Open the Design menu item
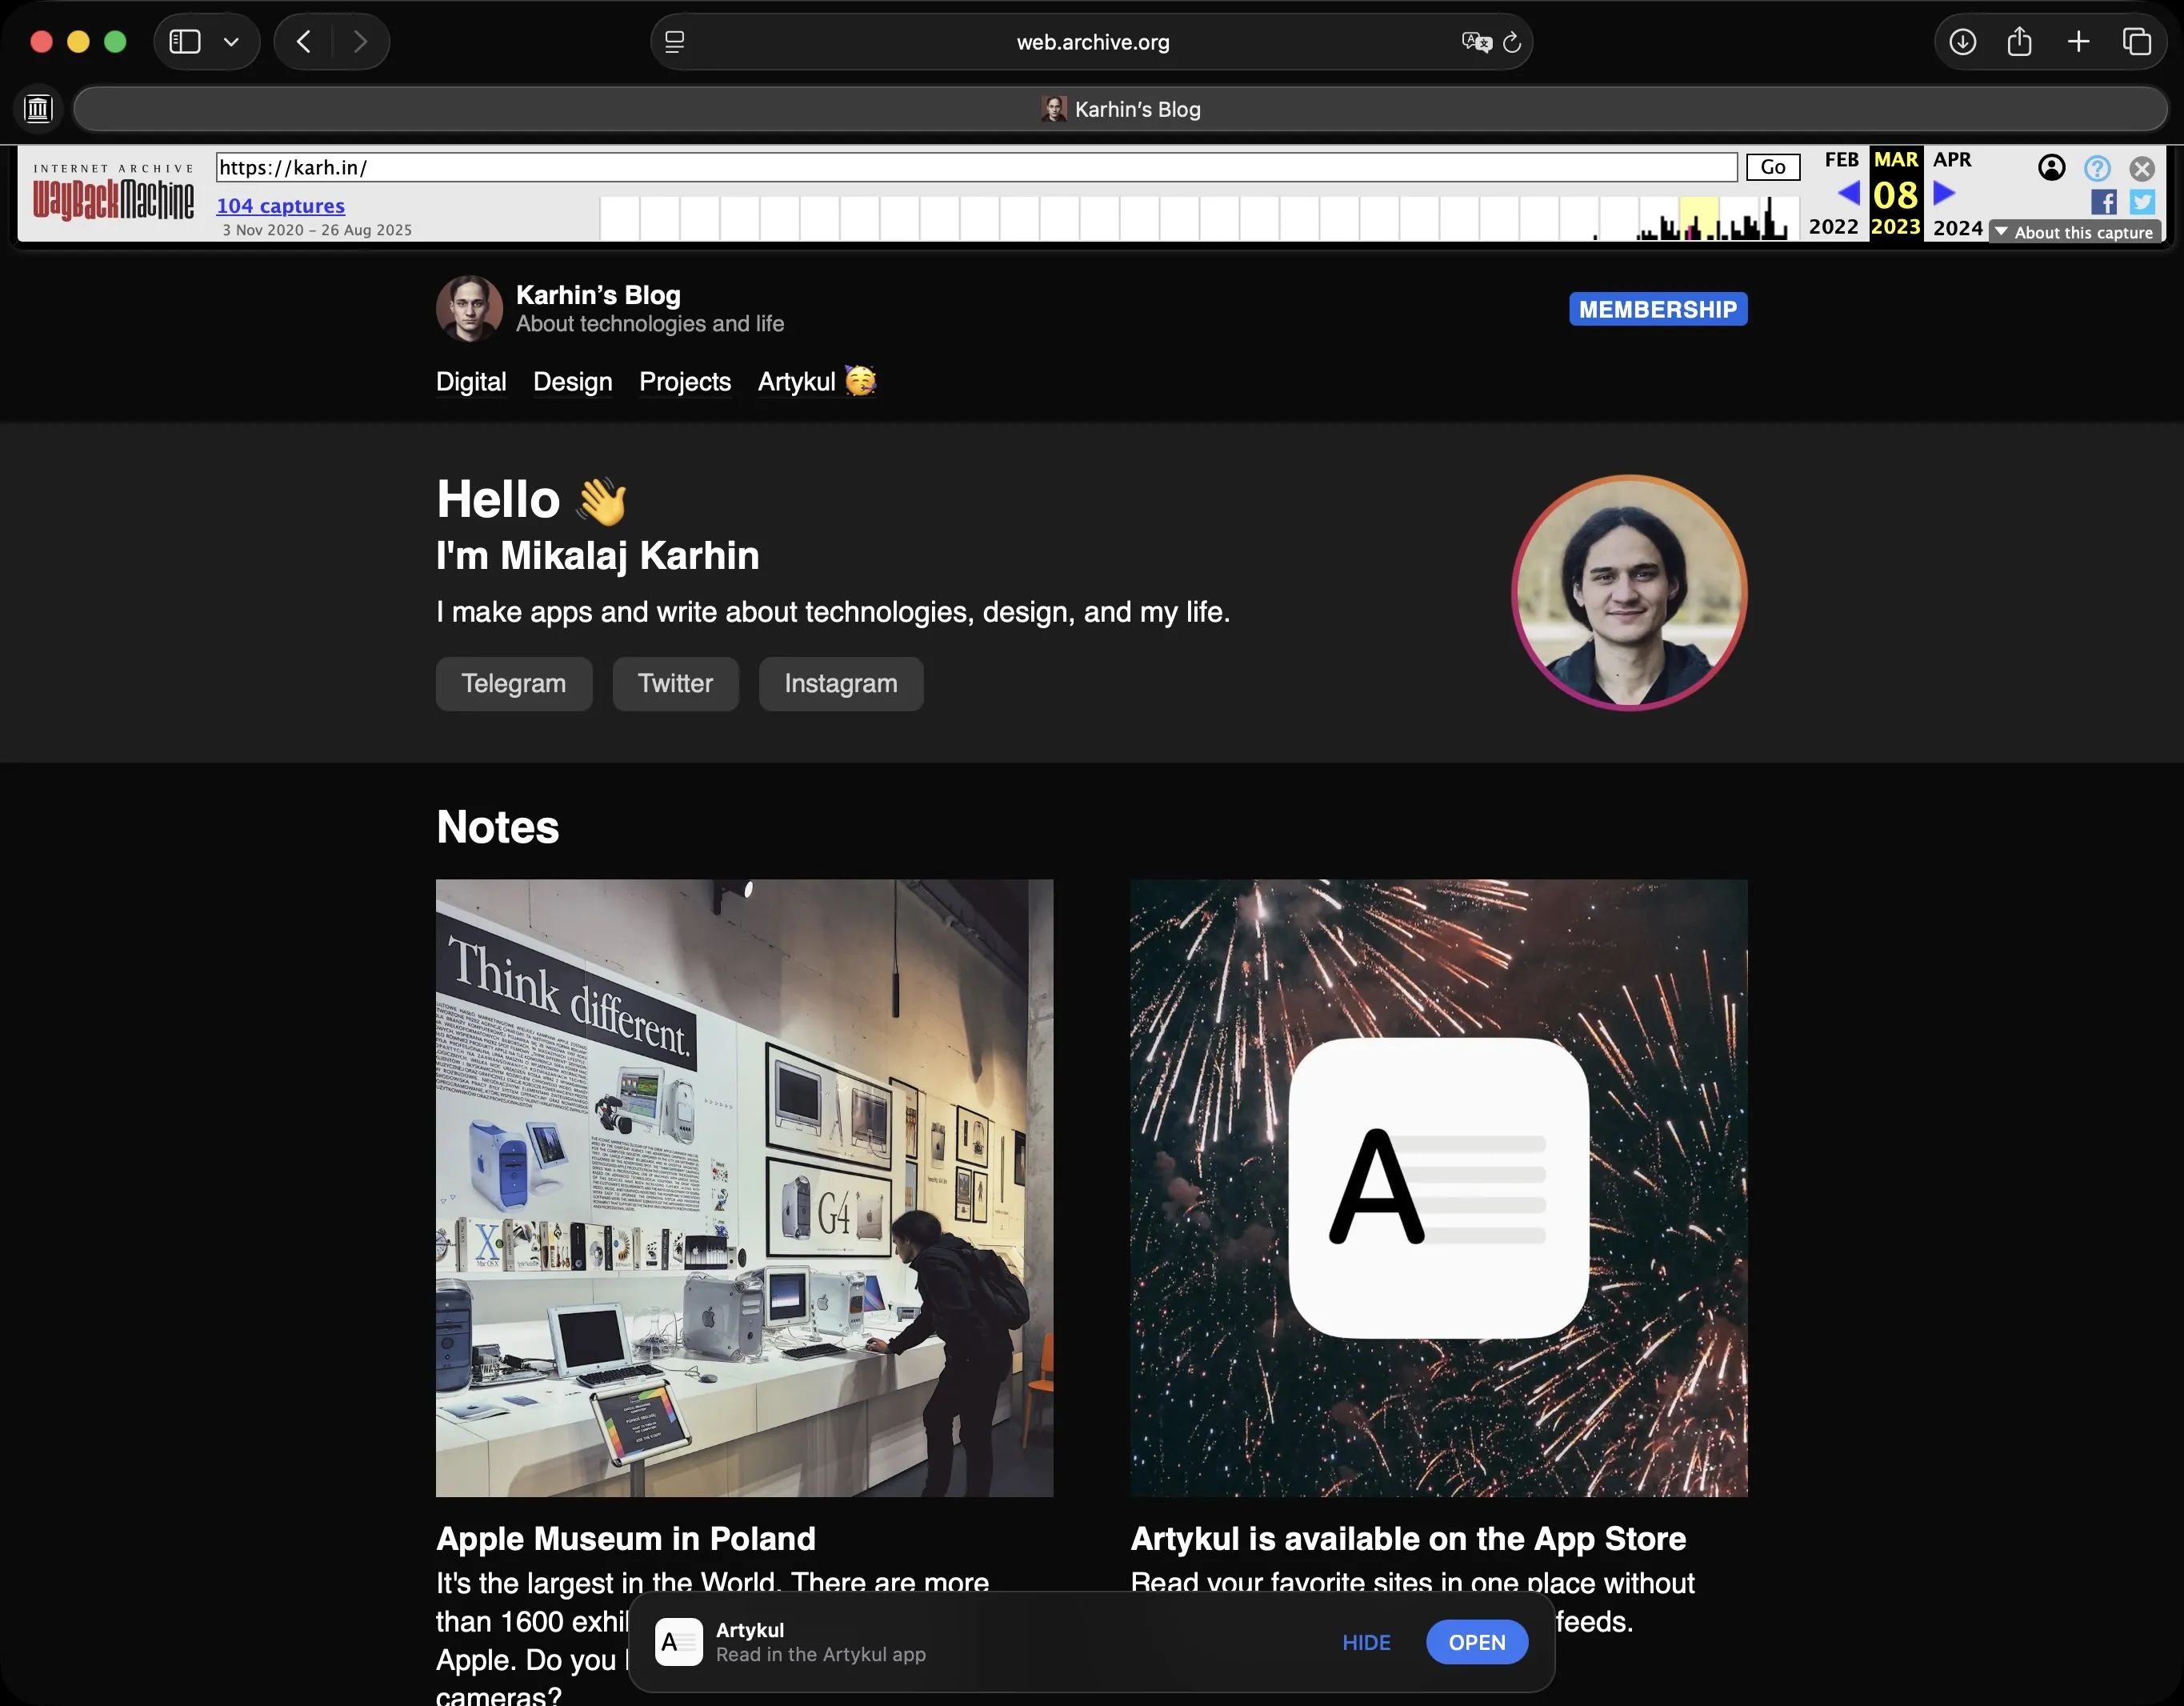Image resolution: width=2184 pixels, height=1706 pixels. coord(572,382)
